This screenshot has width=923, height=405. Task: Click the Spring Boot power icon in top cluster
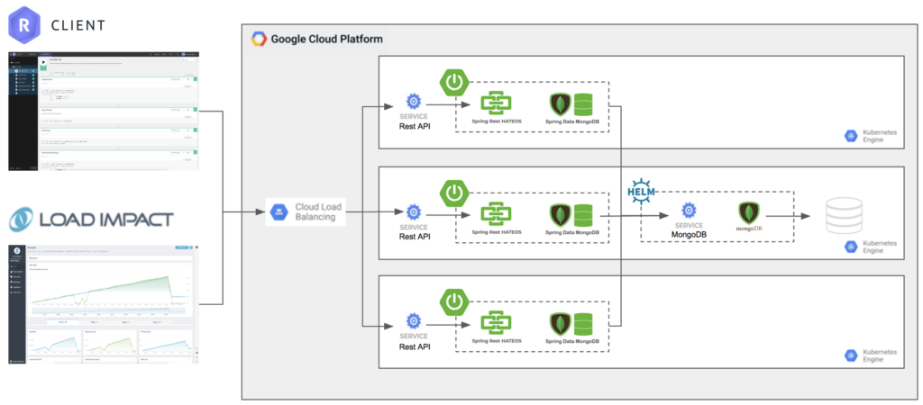(x=454, y=84)
